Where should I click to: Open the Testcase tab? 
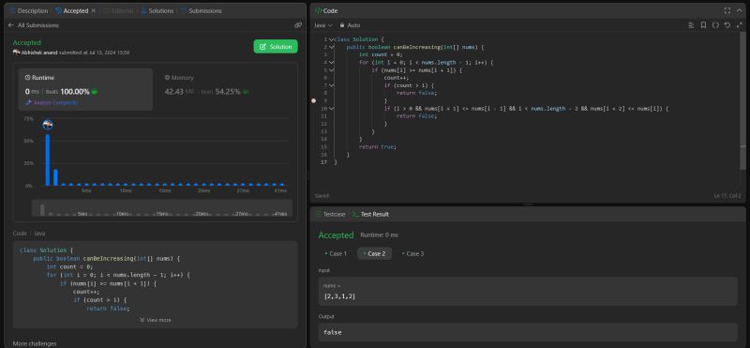(x=330, y=214)
